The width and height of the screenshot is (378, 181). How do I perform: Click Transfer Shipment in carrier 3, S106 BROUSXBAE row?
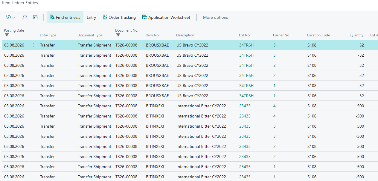point(94,55)
